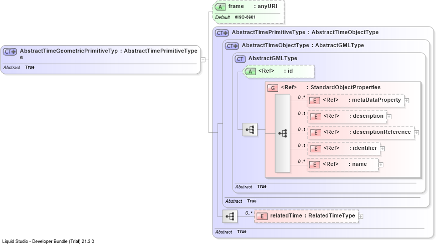Click the CT icon of AbstractTimeGeometricPrimitiveType
Viewport: 436px width, 244px height.
click(x=10, y=52)
